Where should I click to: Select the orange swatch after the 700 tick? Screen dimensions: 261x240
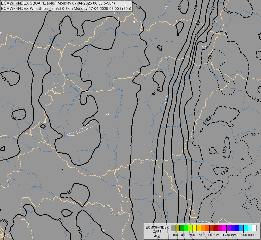(x=203, y=228)
